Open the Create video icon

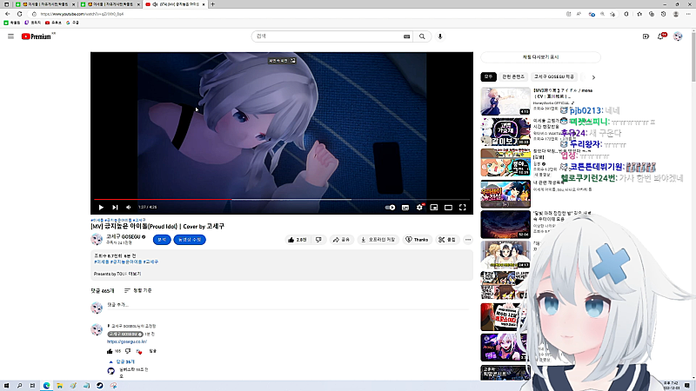click(646, 36)
